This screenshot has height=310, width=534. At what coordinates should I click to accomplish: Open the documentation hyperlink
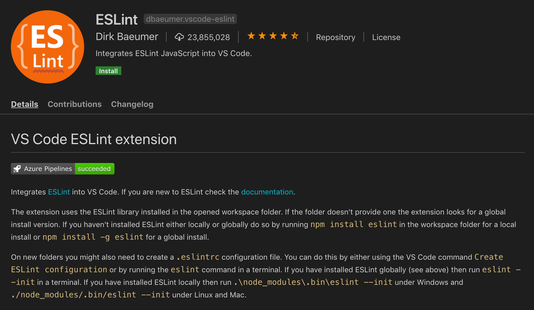267,192
